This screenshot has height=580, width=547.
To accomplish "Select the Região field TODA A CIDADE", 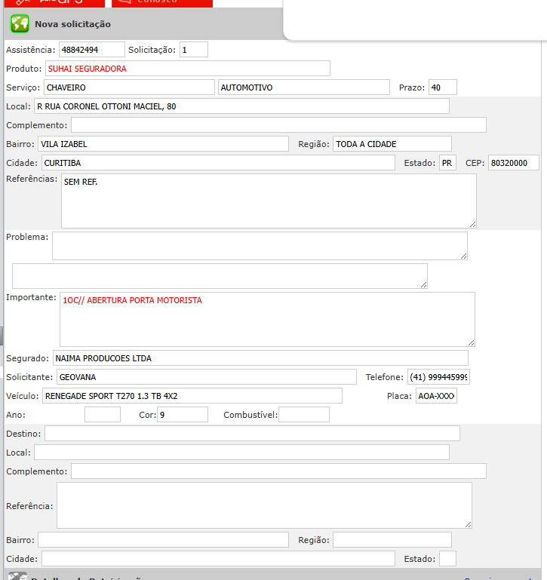I will click(392, 144).
